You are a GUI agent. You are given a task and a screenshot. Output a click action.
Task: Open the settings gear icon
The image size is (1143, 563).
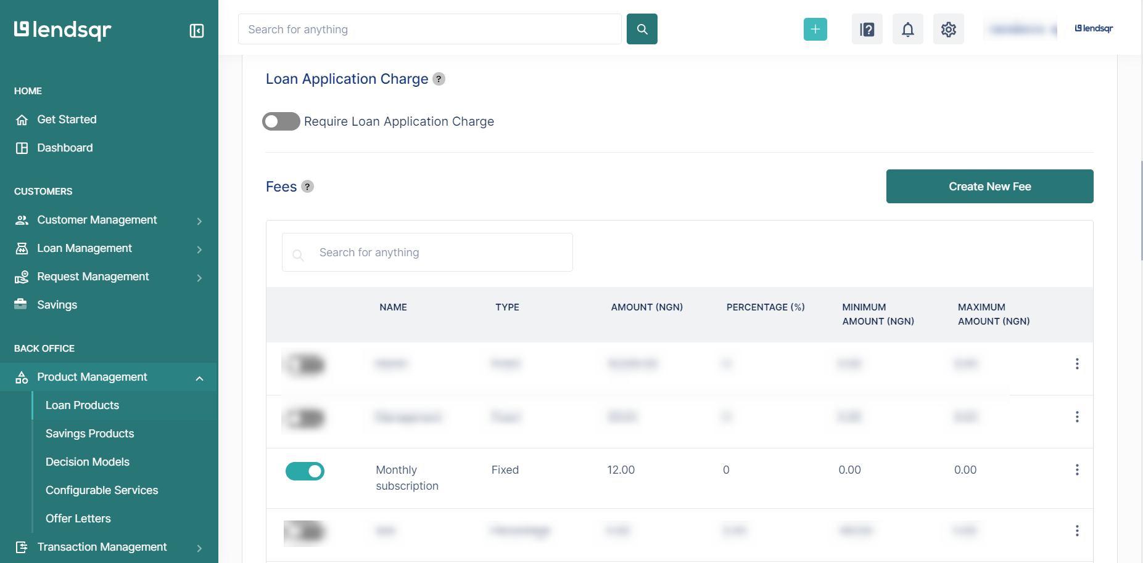click(949, 29)
